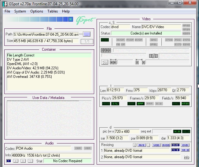199x167 pixels.
Task: Click the plus button beside AVI
Action: 135,145
